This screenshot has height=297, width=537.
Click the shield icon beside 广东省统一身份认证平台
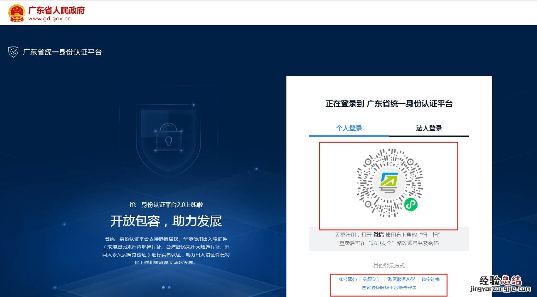coord(13,52)
